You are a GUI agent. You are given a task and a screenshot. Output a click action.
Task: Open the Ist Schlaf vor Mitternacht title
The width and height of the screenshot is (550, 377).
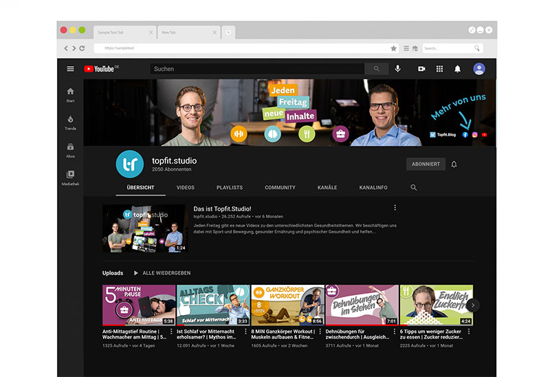pos(206,334)
